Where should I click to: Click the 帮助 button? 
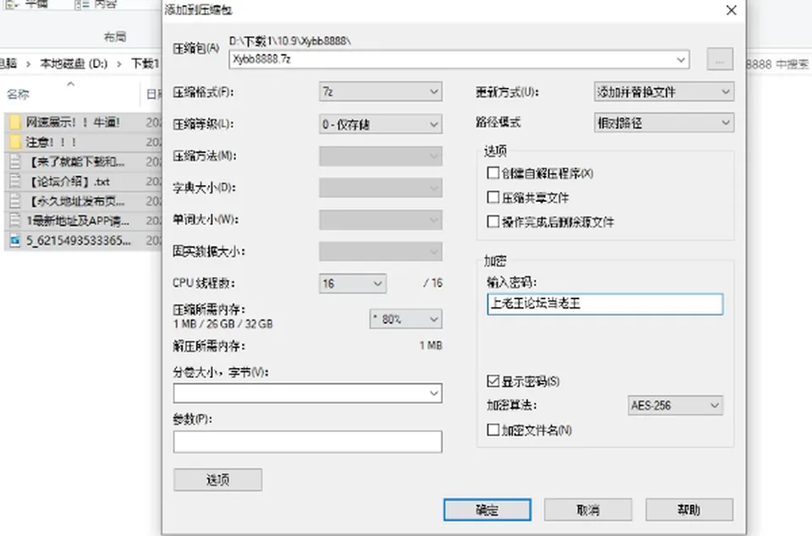coord(689,510)
